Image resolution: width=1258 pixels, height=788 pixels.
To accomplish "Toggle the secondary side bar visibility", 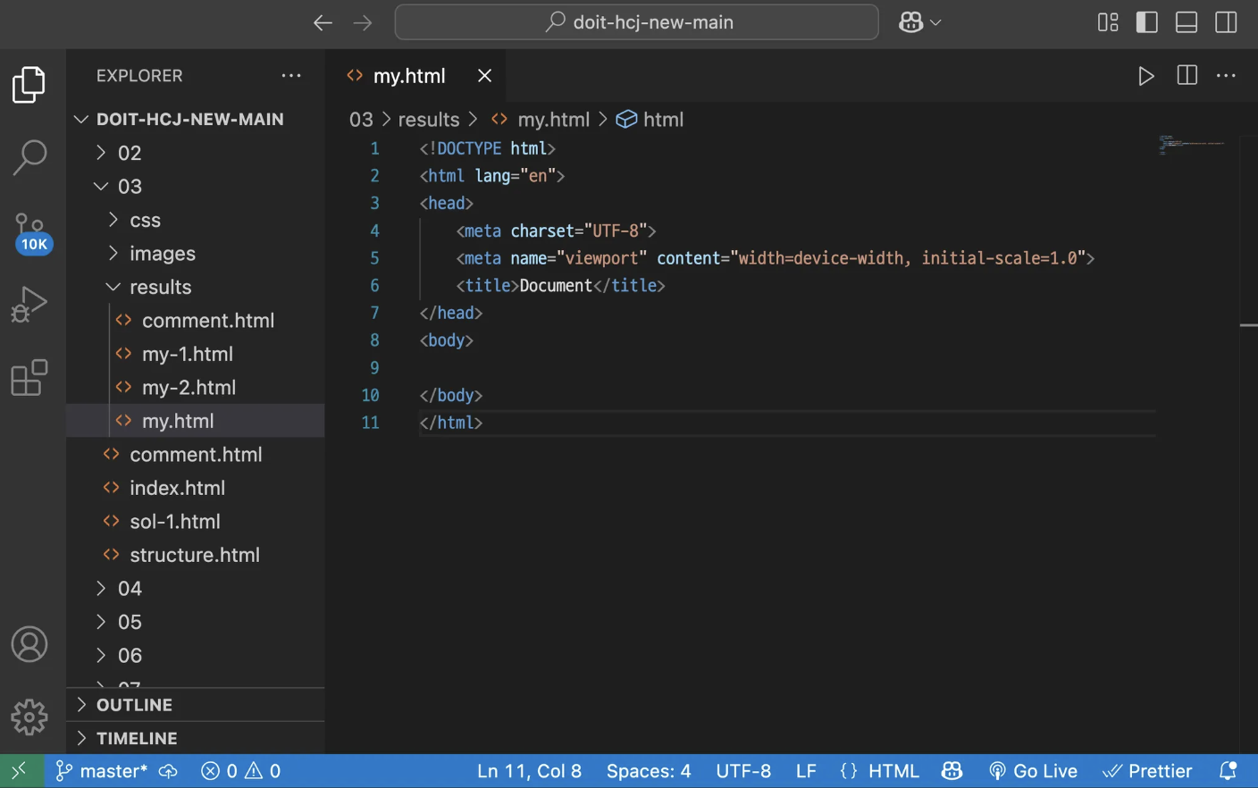I will [1226, 22].
